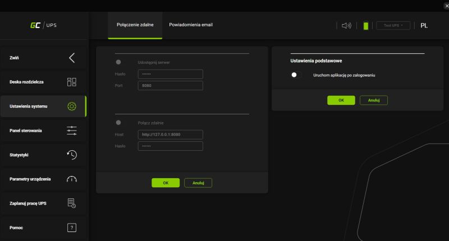449x241 pixels.
Task: Open Zaplanuj pracę UPS schedule icon
Action: pos(72,203)
